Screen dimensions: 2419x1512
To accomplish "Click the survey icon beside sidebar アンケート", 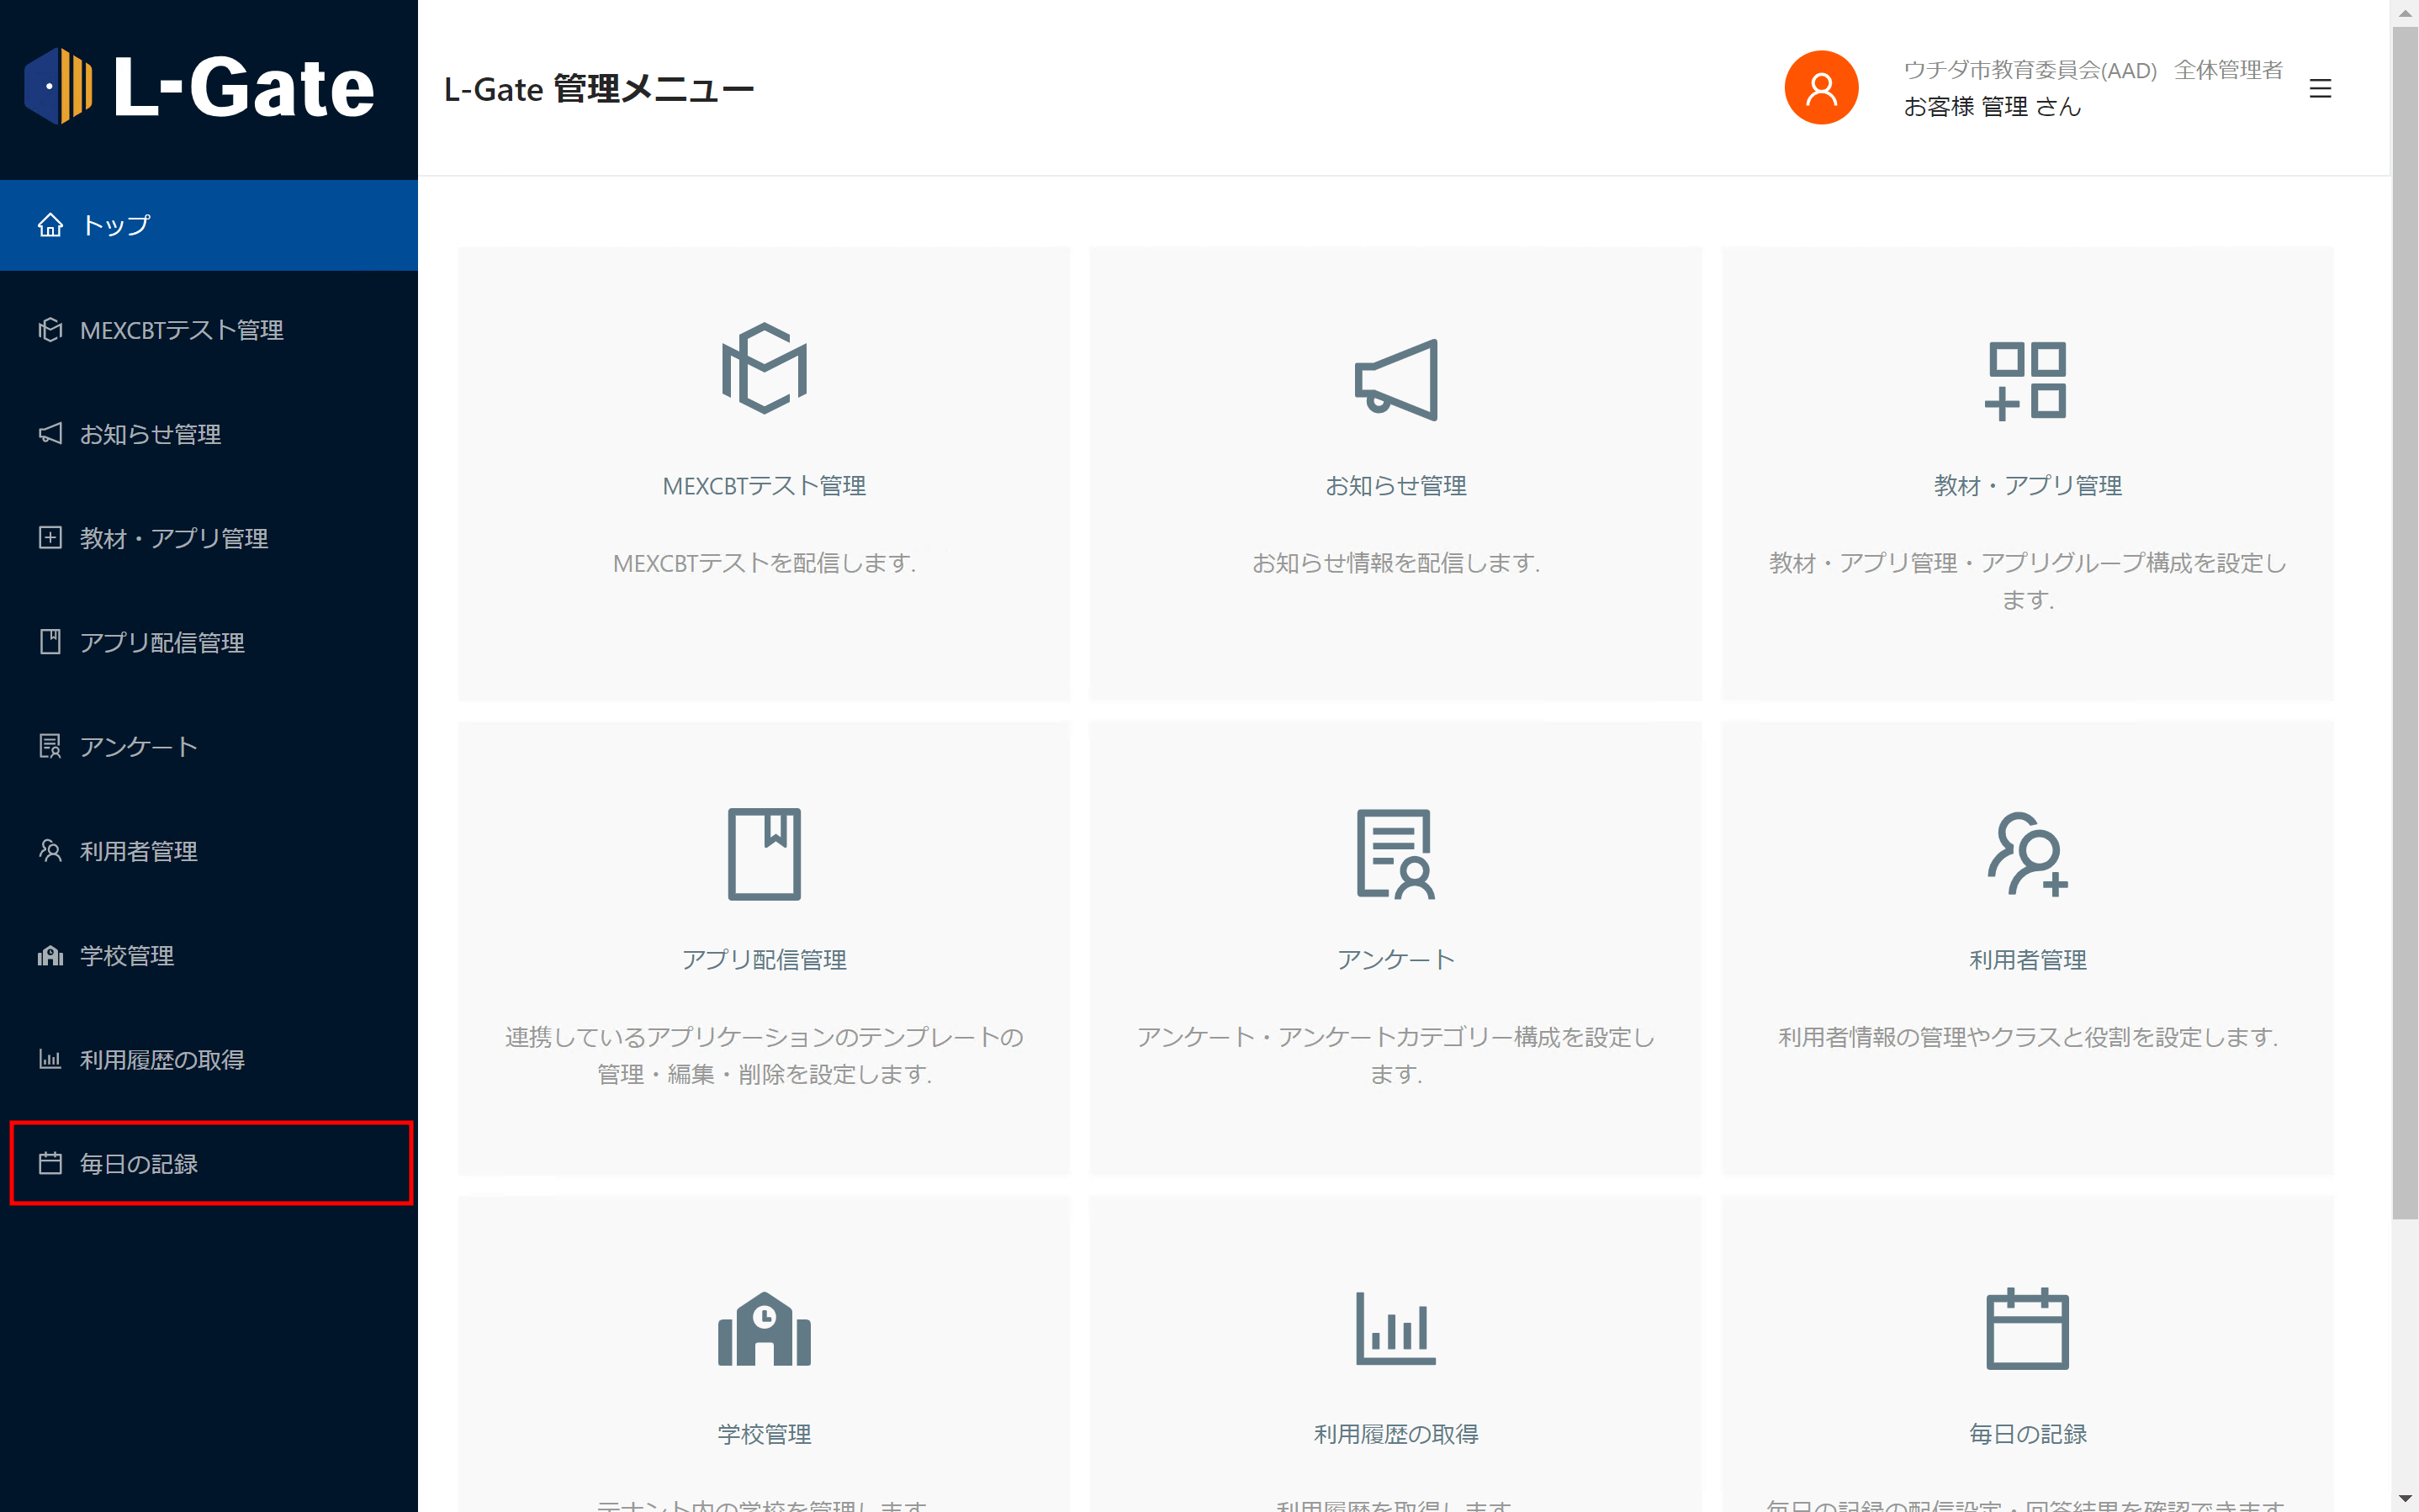I will click(x=50, y=746).
